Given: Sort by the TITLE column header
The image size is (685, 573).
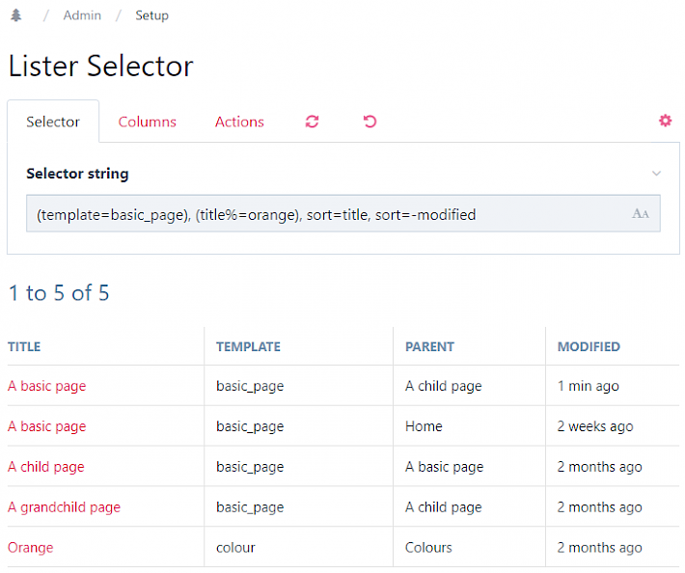Looking at the screenshot, I should pos(24,346).
